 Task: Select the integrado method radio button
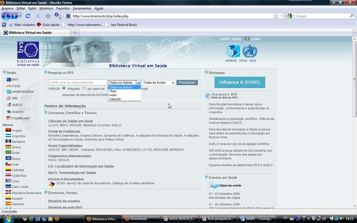point(64,88)
